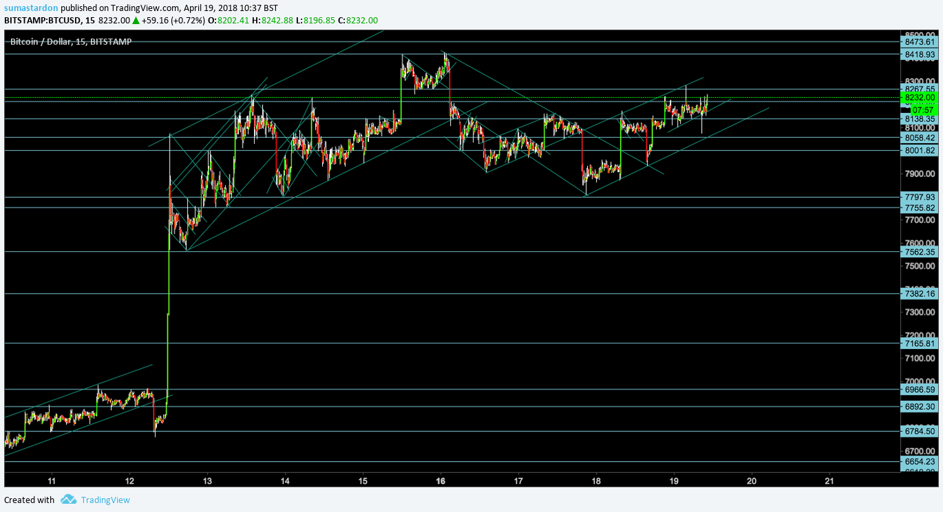Click the TradingView cloud logo icon
The height and width of the screenshot is (512, 943).
point(67,500)
